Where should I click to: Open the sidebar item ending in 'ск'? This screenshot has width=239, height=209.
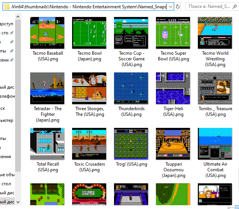(3, 108)
